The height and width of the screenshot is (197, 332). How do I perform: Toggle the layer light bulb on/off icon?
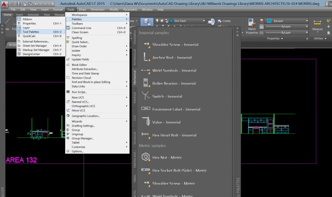(157, 21)
